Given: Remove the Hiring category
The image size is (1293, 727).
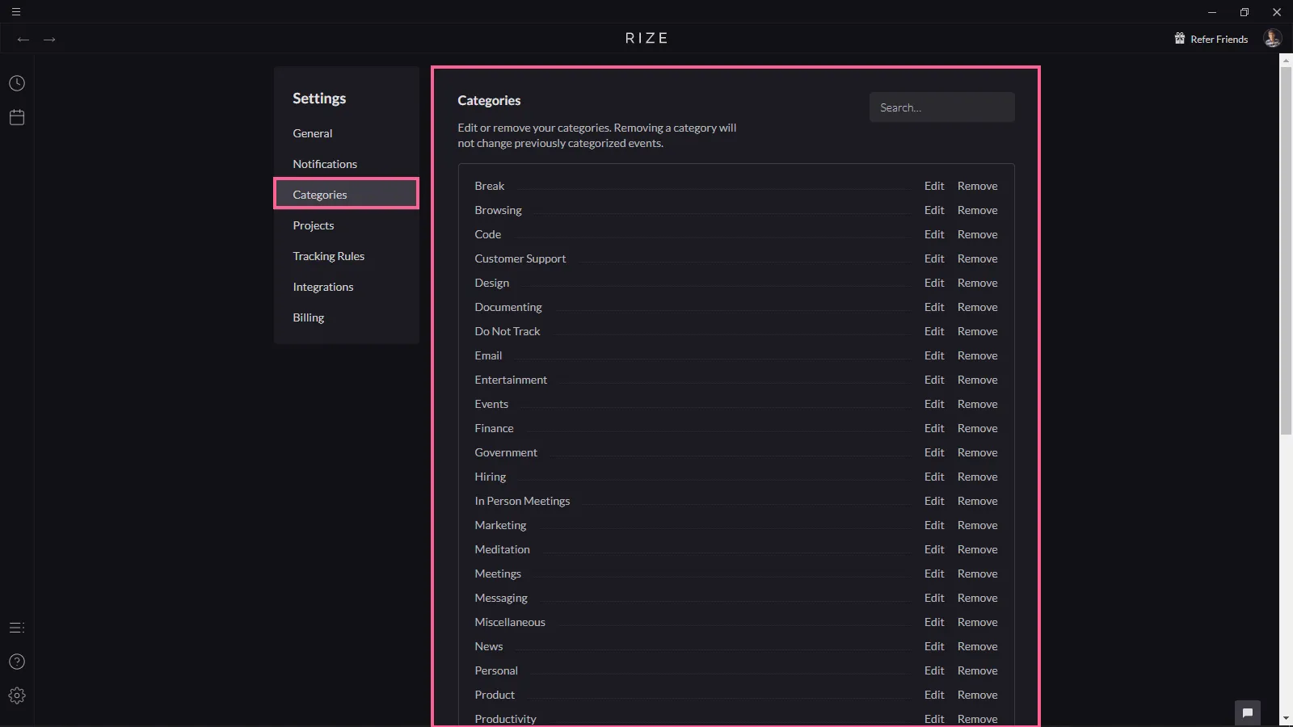Looking at the screenshot, I should [978, 477].
